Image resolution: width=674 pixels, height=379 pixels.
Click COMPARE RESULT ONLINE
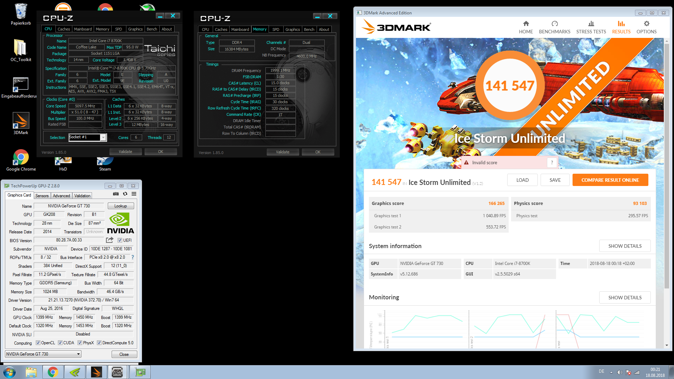click(610, 180)
